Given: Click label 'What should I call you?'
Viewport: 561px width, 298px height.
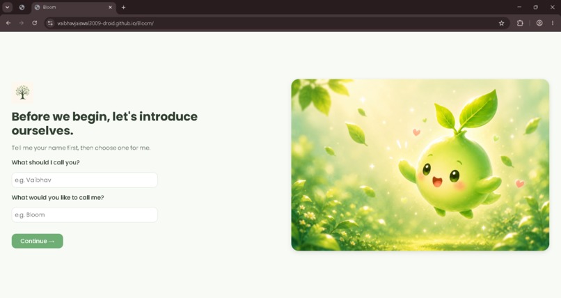Looking at the screenshot, I should pyautogui.click(x=45, y=162).
